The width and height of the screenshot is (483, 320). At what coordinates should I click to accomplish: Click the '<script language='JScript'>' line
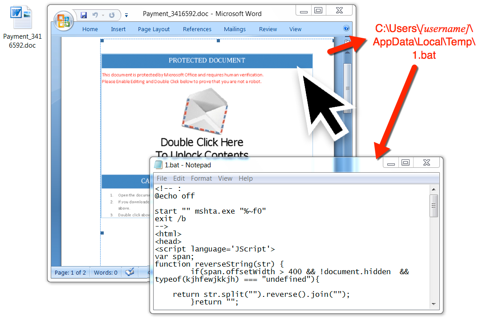[x=215, y=249]
